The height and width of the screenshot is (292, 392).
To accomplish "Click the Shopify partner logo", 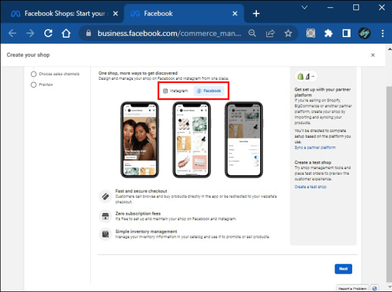I will tap(301, 76).
